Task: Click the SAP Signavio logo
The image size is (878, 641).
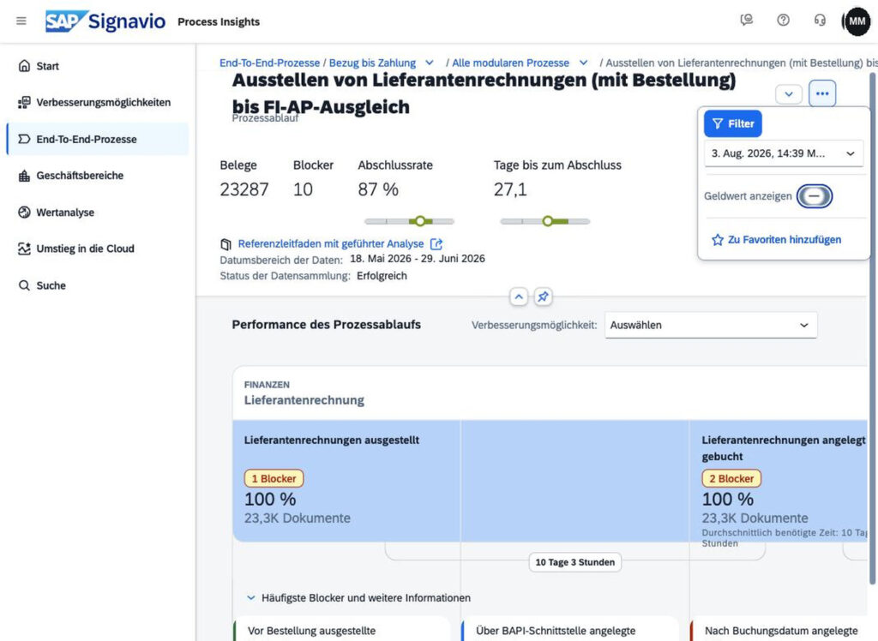Action: [x=105, y=21]
